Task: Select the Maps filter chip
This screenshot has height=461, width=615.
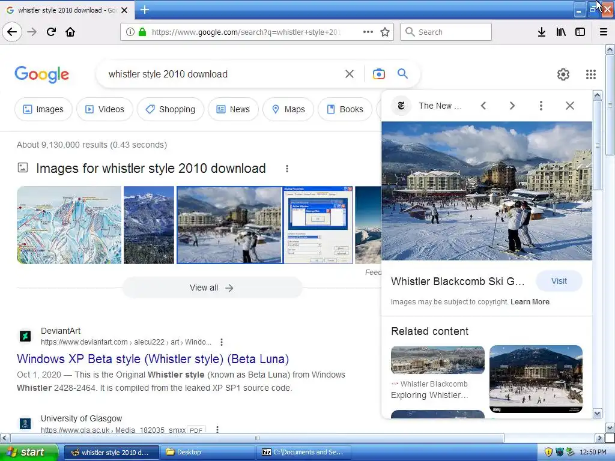Action: point(288,109)
